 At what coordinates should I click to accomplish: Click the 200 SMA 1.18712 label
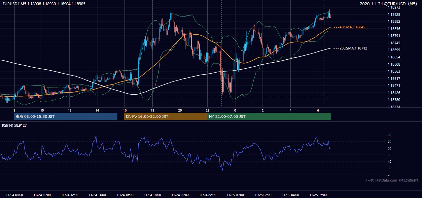[351, 48]
